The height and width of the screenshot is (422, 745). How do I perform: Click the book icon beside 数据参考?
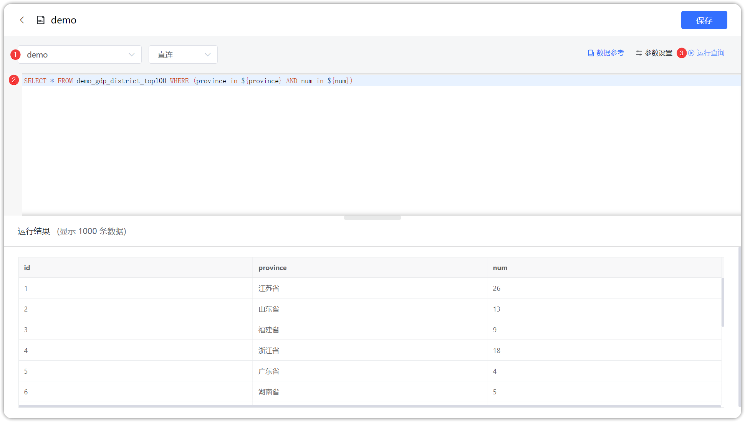590,53
